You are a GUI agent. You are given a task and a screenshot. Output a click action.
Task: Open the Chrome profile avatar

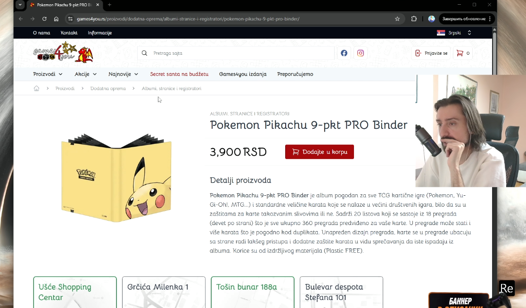(x=431, y=19)
